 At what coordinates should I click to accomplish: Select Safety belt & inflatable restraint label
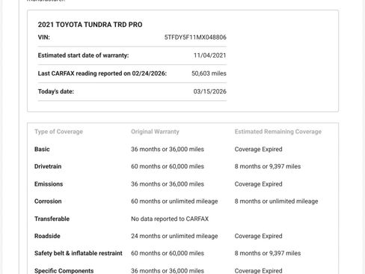[79, 253]
